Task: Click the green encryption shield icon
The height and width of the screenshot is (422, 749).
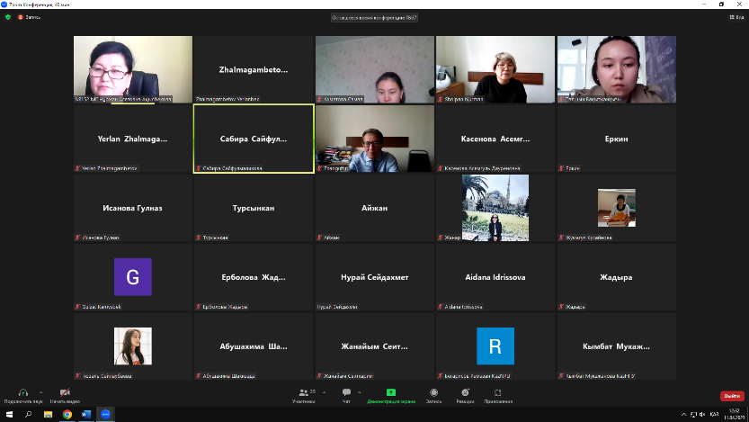Action: (8, 17)
